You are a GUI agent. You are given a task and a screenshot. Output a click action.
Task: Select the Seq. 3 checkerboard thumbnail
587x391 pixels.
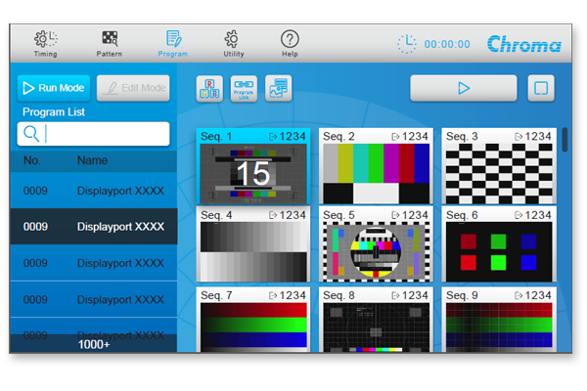coord(499,166)
